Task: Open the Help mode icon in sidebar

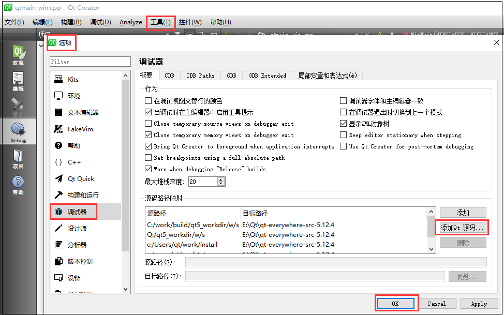Action: [18, 185]
